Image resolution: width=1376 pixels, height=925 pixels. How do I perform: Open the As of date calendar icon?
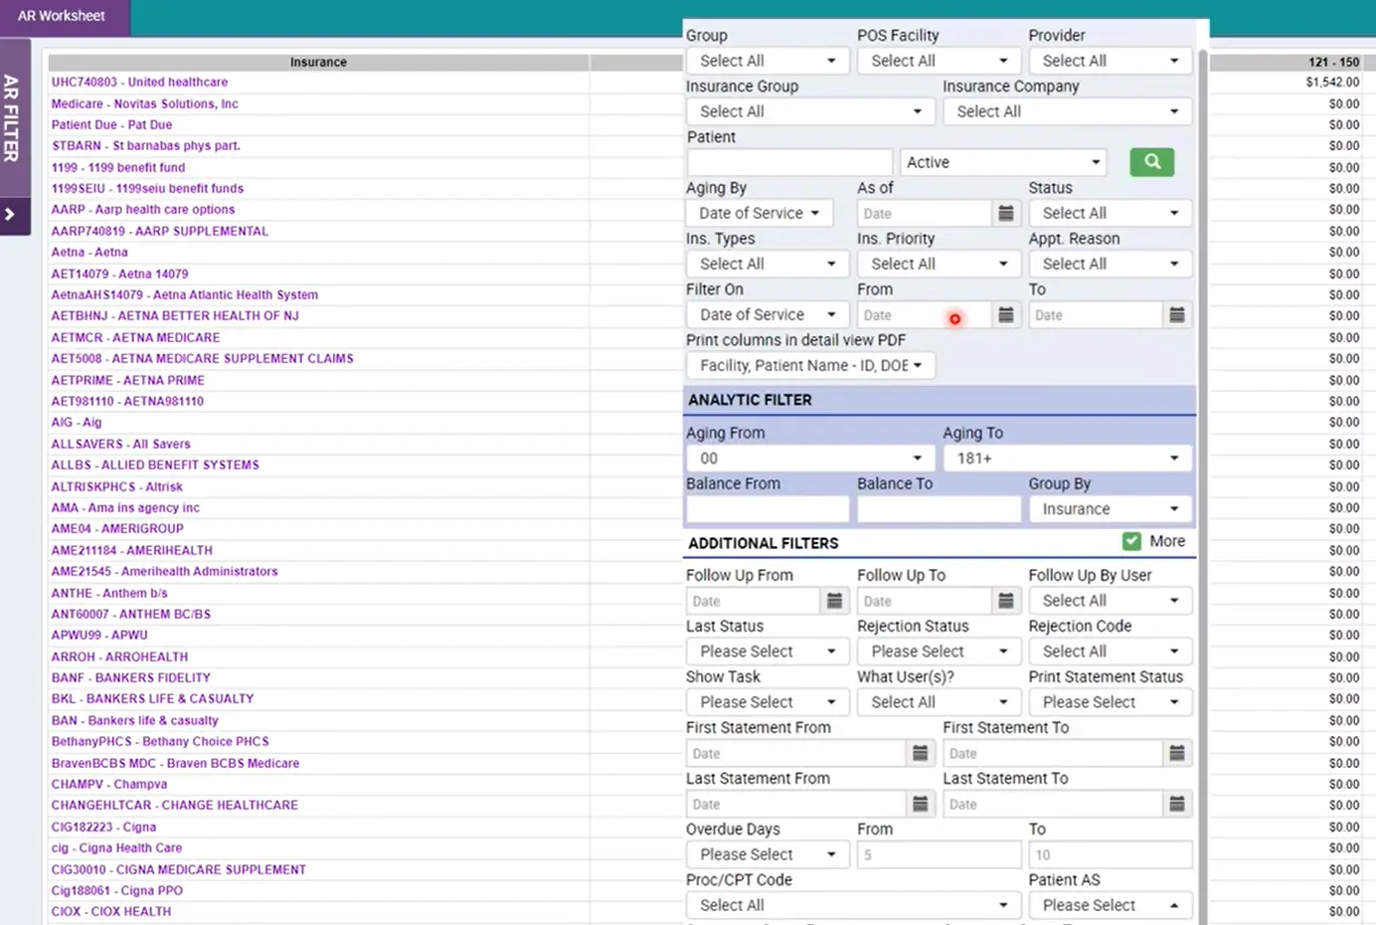pos(1006,213)
